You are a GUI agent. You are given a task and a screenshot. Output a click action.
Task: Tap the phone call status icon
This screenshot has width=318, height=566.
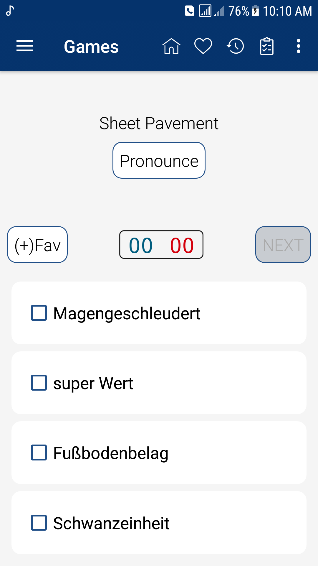click(x=190, y=11)
